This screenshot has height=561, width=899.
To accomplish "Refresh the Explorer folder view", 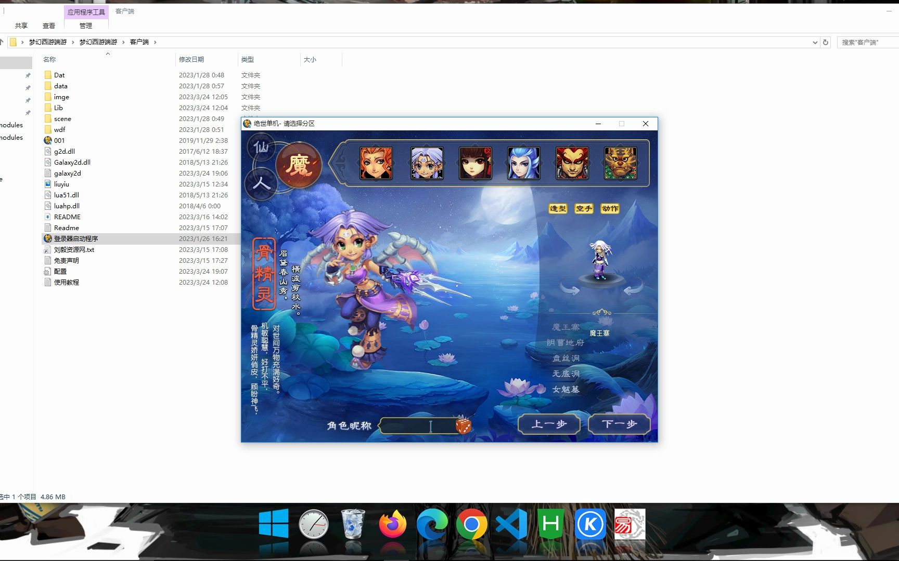I will (826, 43).
